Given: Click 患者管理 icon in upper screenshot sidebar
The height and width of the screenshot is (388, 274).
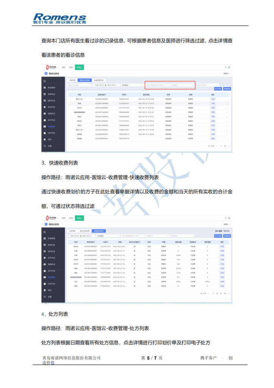Looking at the screenshot, I should (45, 88).
